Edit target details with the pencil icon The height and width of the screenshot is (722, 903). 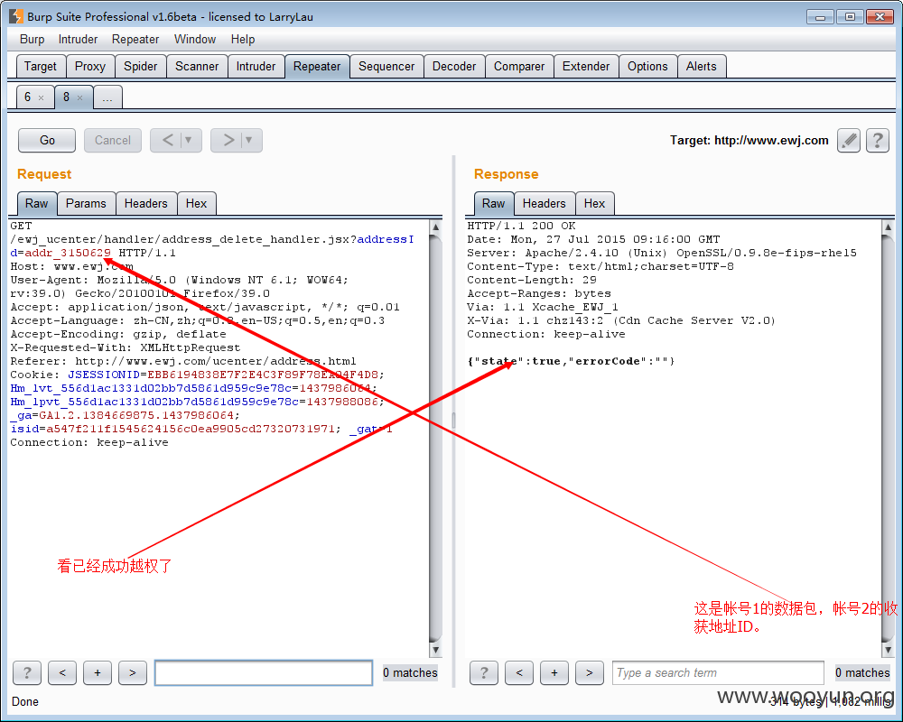coord(849,141)
